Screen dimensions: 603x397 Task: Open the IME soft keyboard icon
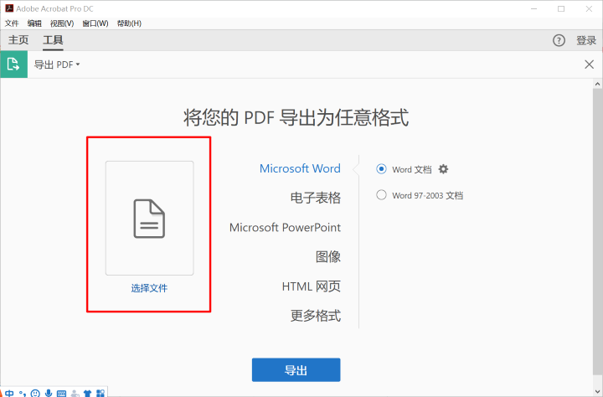point(61,392)
